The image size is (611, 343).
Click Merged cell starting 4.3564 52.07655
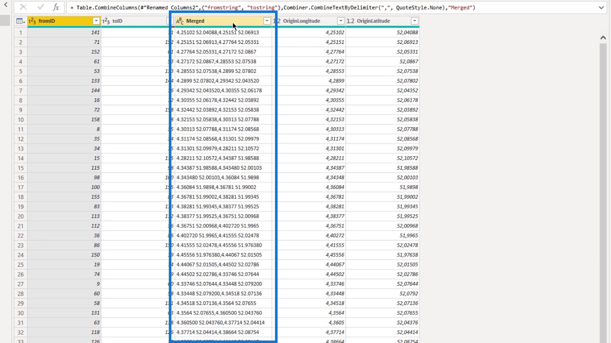tap(223, 313)
